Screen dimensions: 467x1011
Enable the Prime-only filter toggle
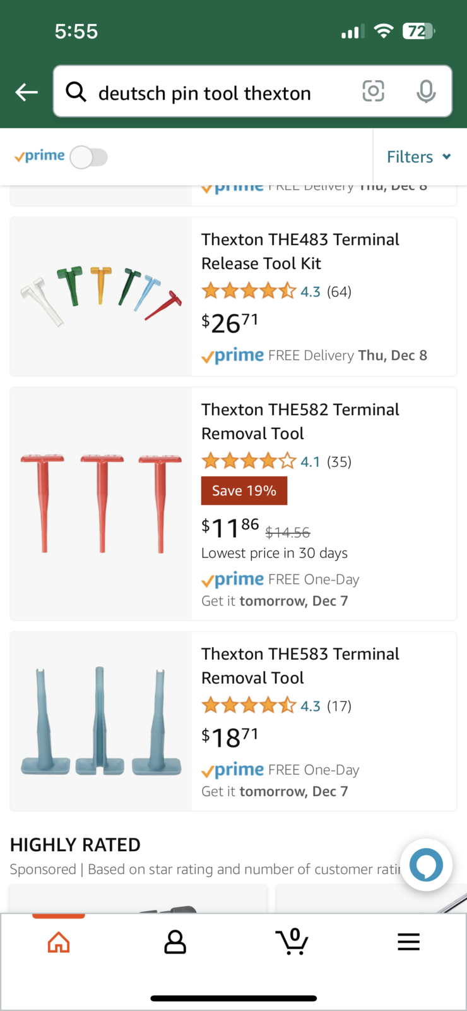click(89, 157)
